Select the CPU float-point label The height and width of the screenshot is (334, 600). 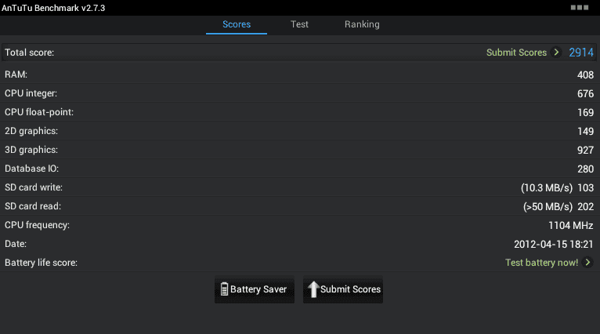(x=39, y=112)
